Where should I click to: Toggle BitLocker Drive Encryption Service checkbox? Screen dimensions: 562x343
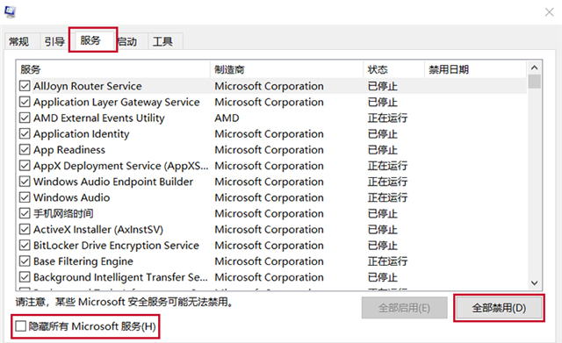25,246
